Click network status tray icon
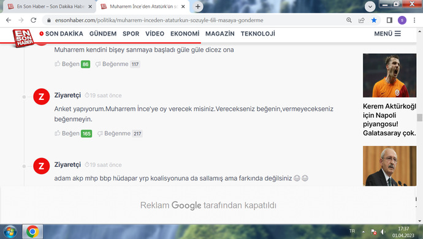Image resolution: width=423 pixels, height=239 pixels. click(373, 232)
